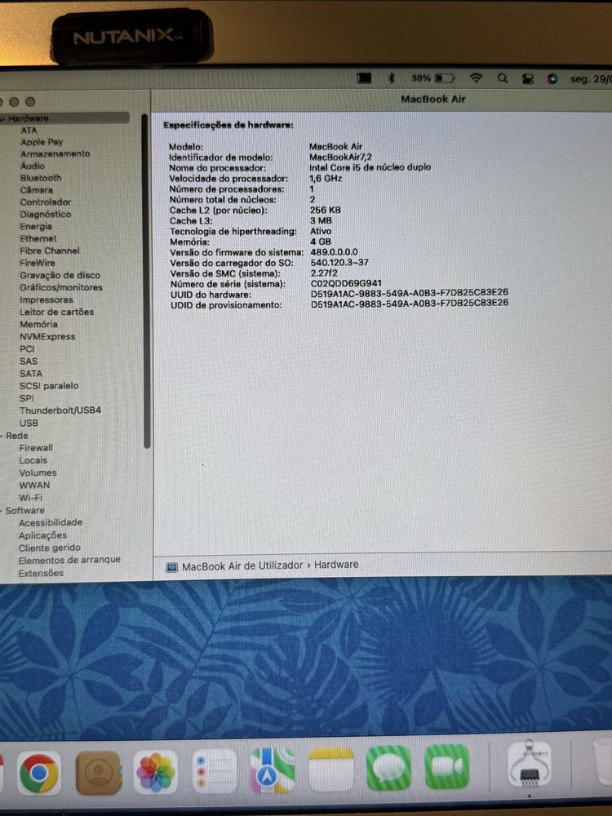This screenshot has width=612, height=816.
Task: Click the sidebar vertical scrollbar
Action: pos(147,281)
